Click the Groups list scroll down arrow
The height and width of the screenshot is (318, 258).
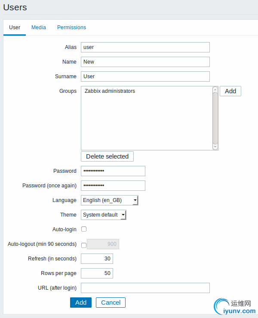coord(215,147)
